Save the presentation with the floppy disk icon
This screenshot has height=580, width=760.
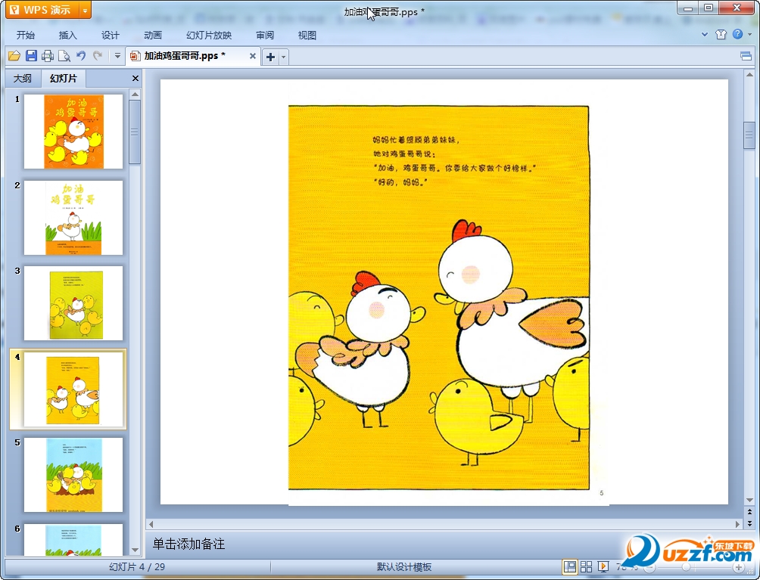coord(31,56)
